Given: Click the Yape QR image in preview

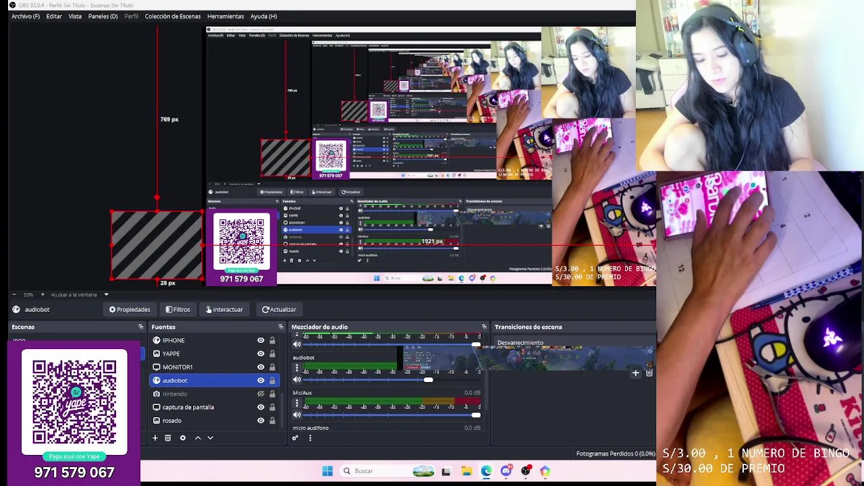Looking at the screenshot, I should (242, 248).
